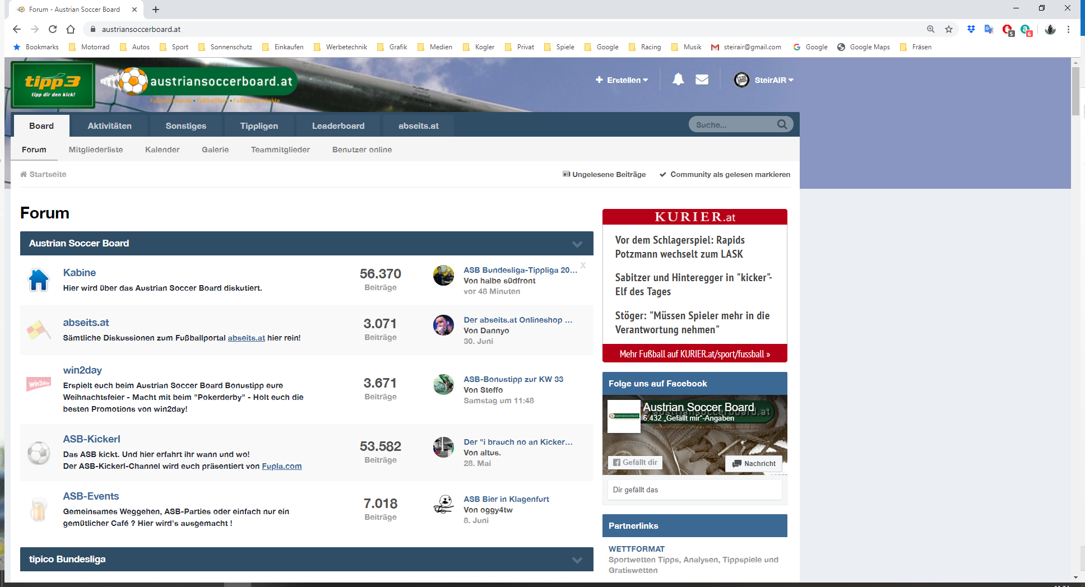
Task: Select the Leaderboard main tab
Action: click(x=339, y=126)
